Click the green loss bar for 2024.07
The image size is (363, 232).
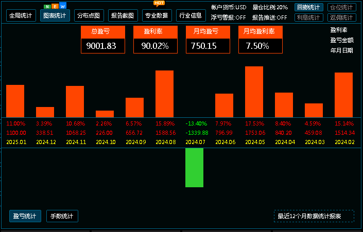click(x=194, y=168)
